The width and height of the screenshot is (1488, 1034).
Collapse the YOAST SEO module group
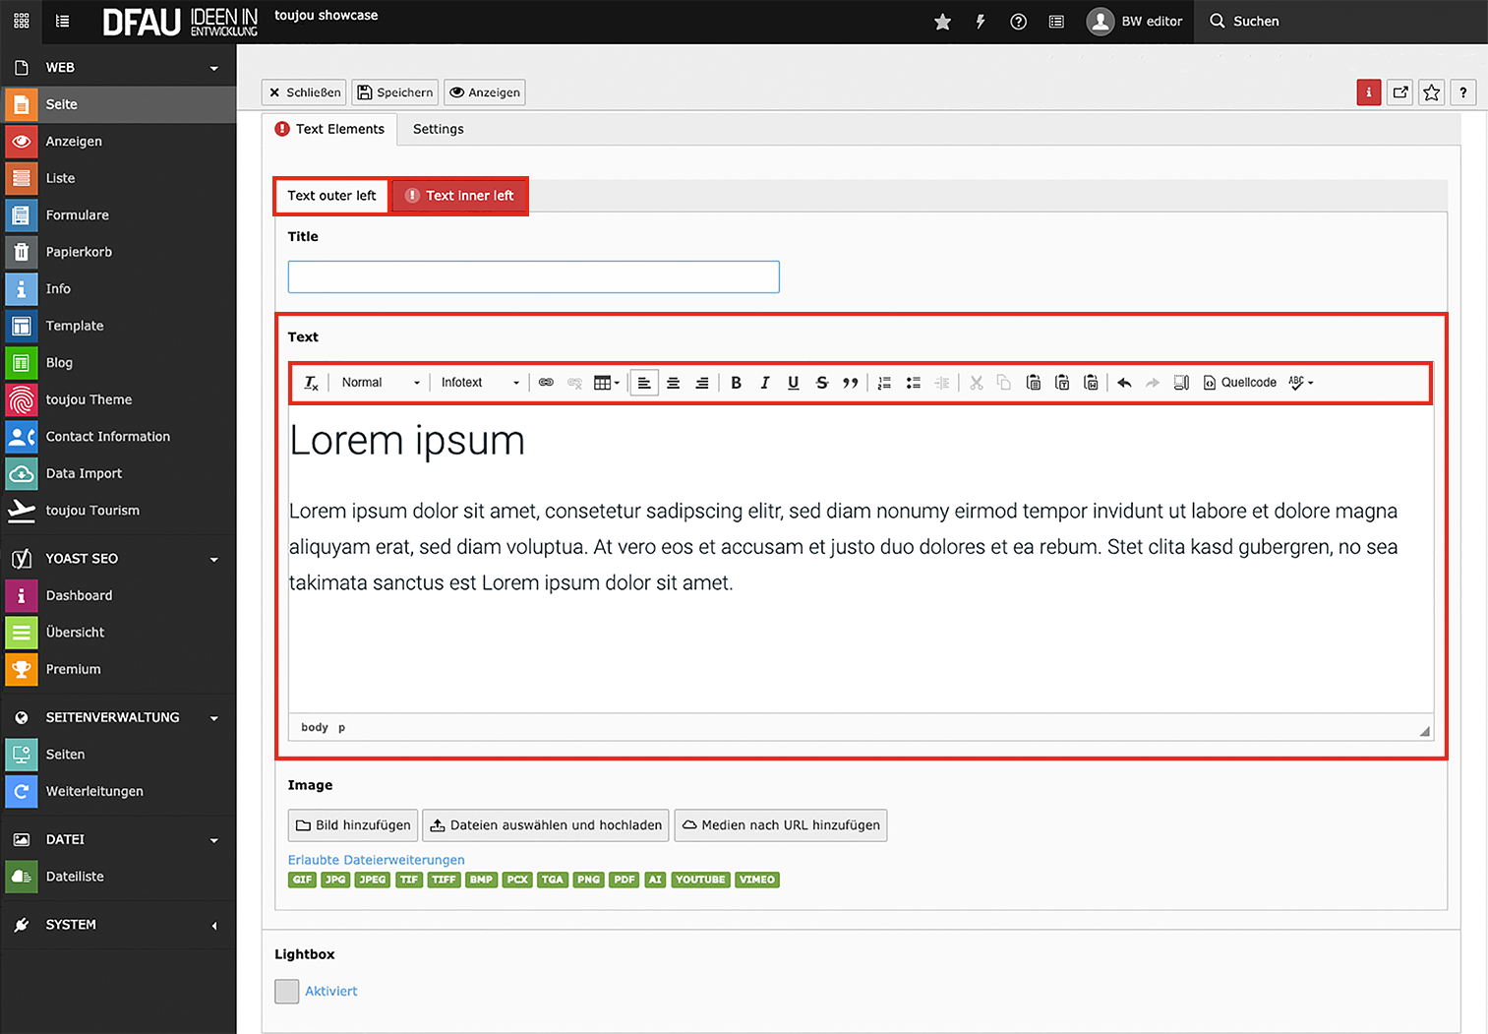tap(213, 559)
